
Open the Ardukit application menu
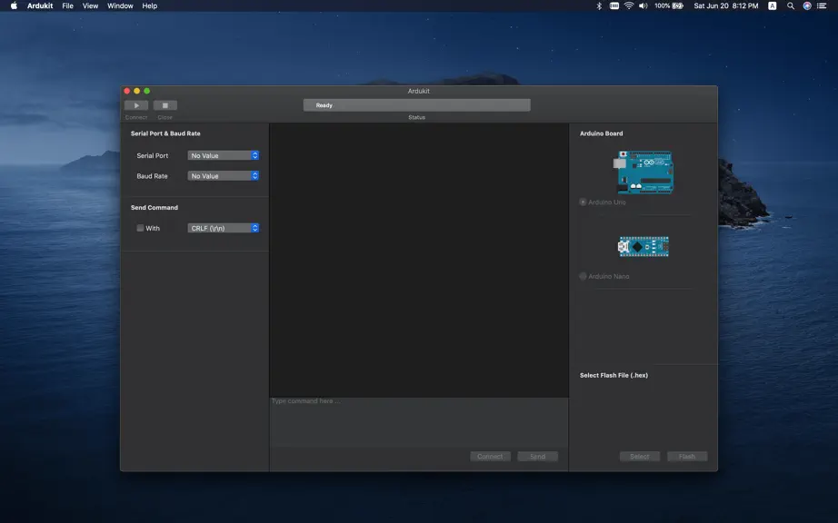[40, 5]
